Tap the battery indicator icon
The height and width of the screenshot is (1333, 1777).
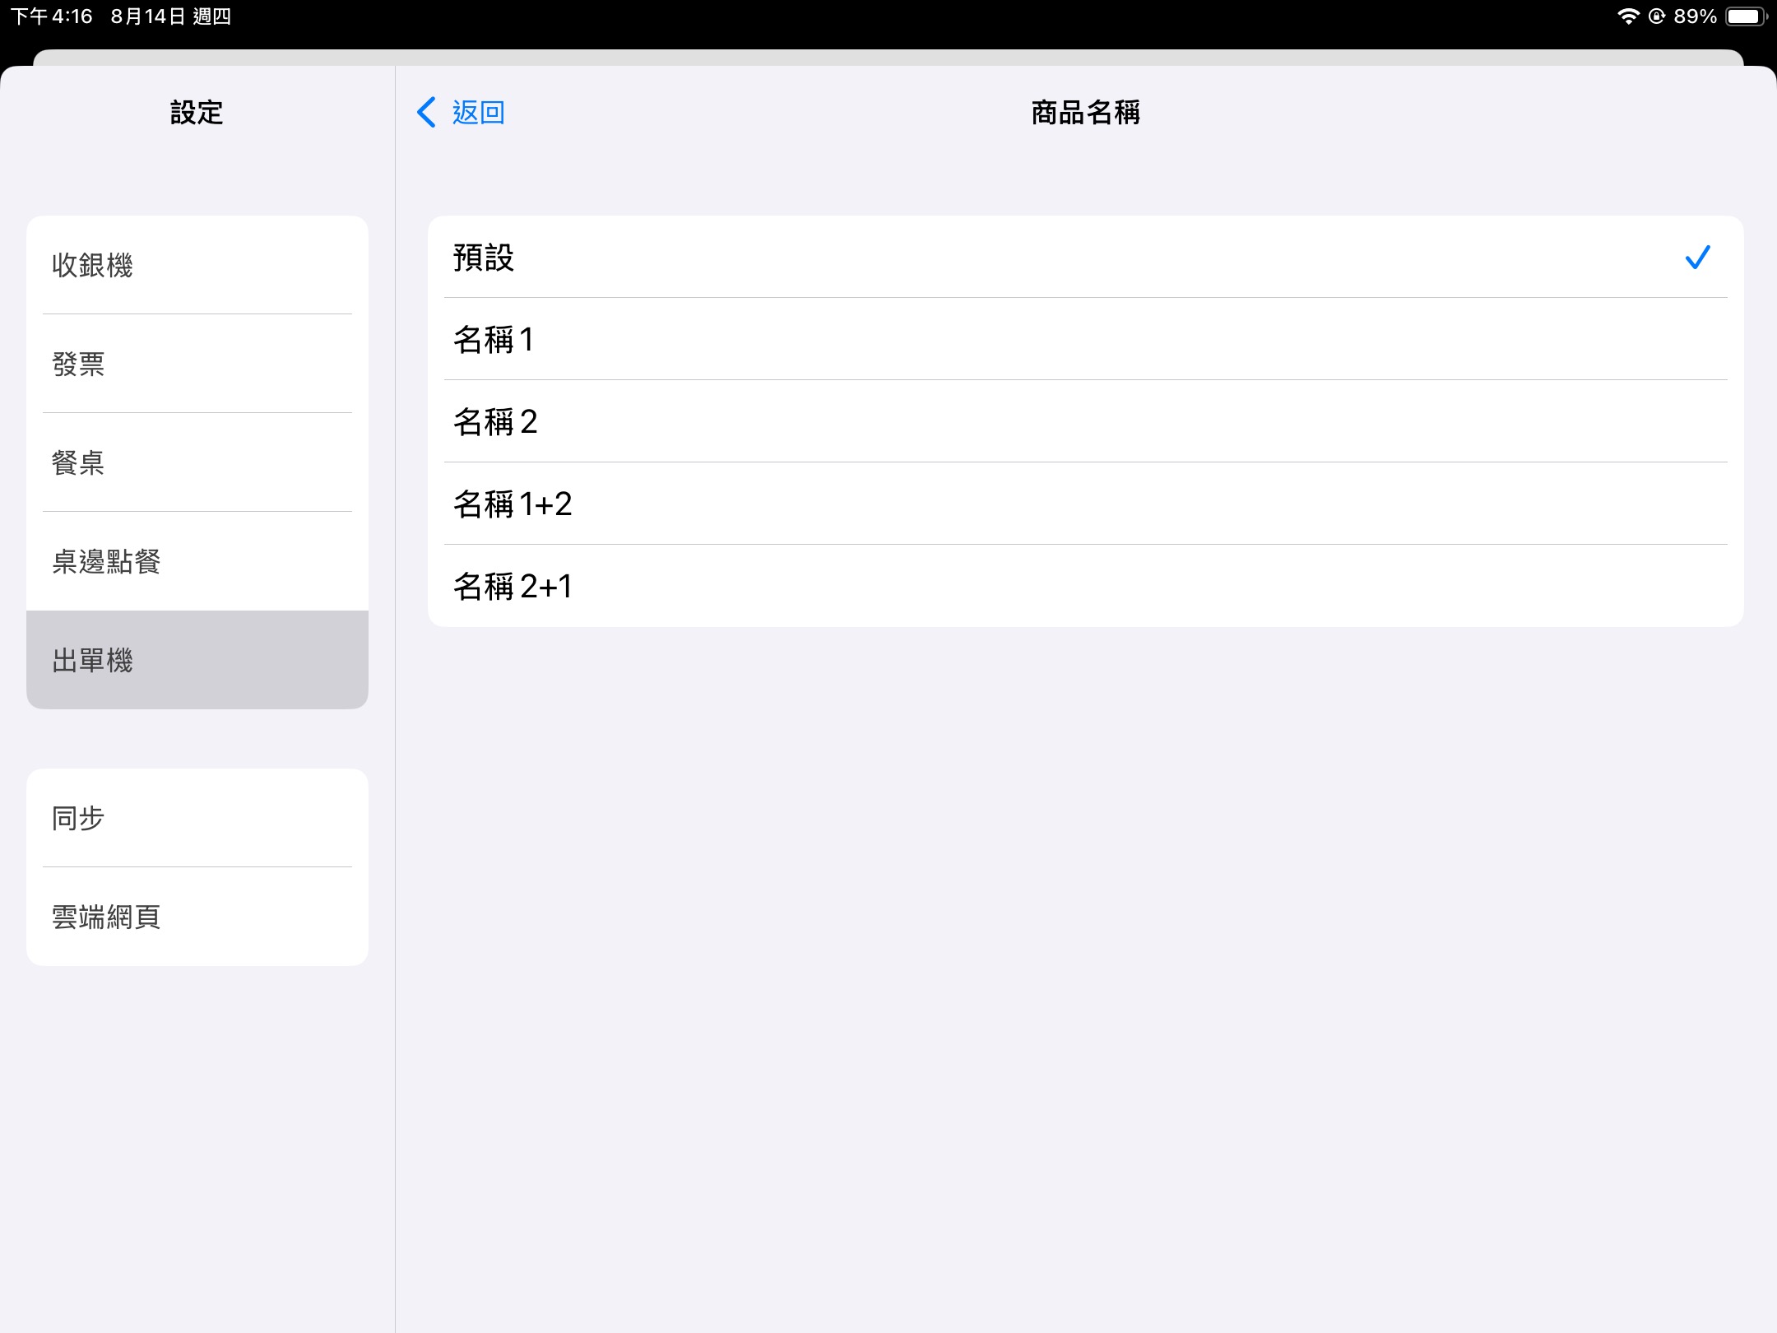click(1745, 16)
